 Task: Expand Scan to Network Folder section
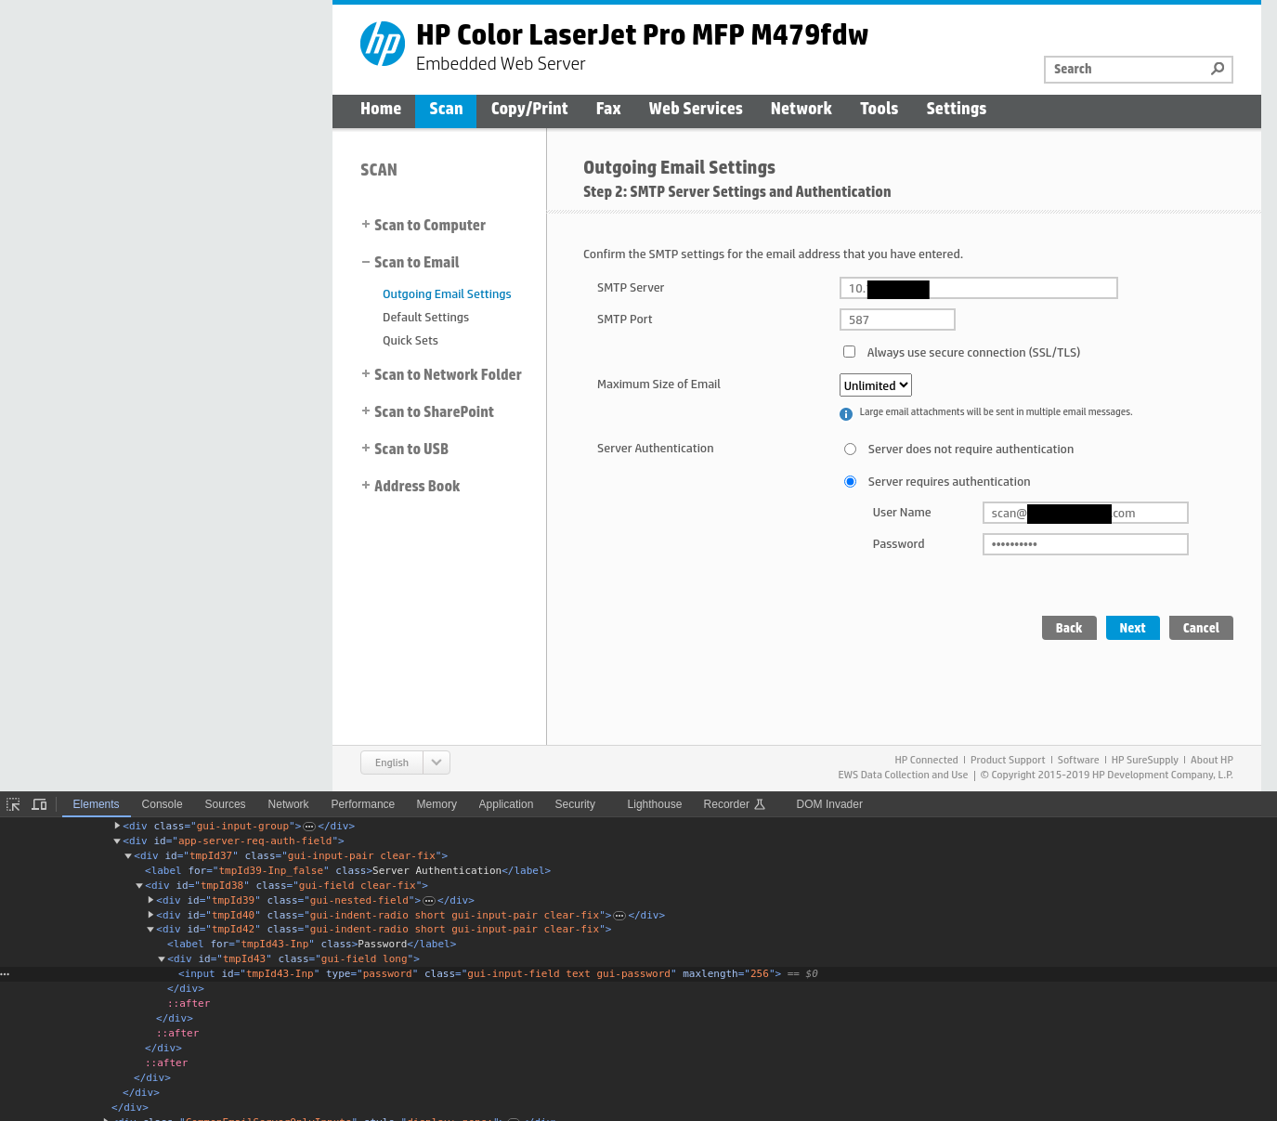(366, 373)
